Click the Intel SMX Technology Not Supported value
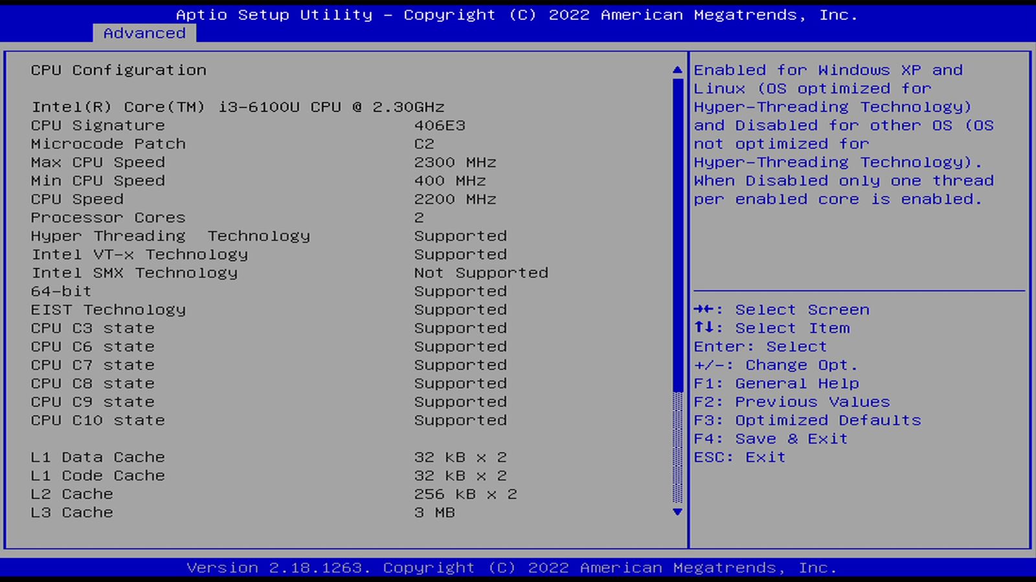The width and height of the screenshot is (1036, 582). point(481,273)
